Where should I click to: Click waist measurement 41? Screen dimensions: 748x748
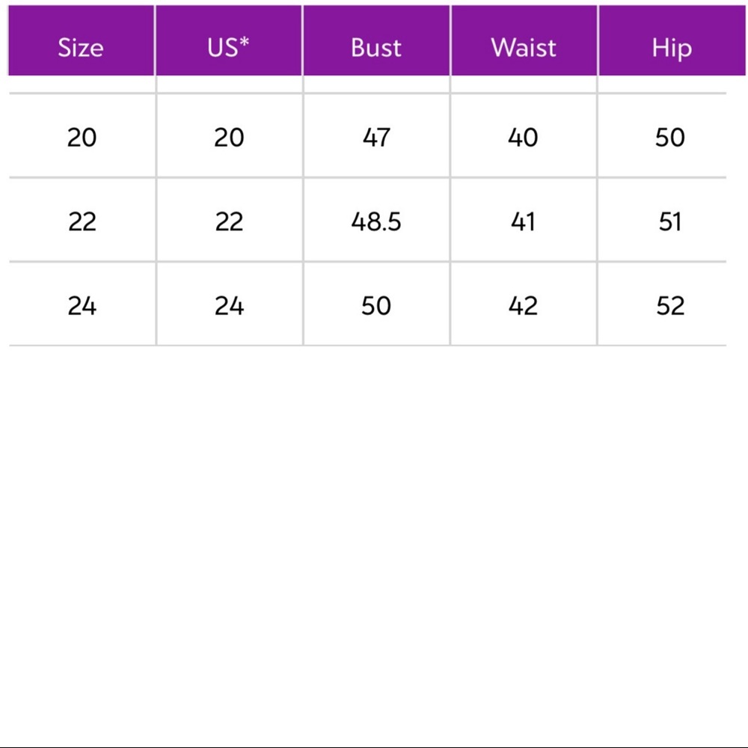[x=523, y=222]
